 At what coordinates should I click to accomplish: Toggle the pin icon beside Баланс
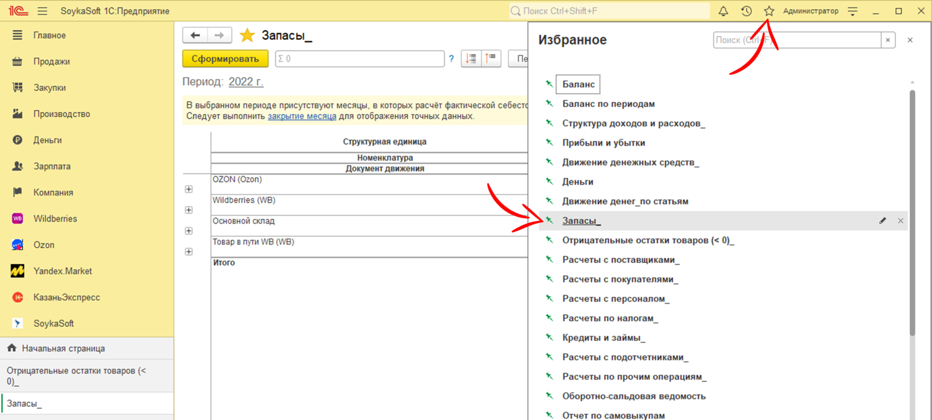point(549,84)
